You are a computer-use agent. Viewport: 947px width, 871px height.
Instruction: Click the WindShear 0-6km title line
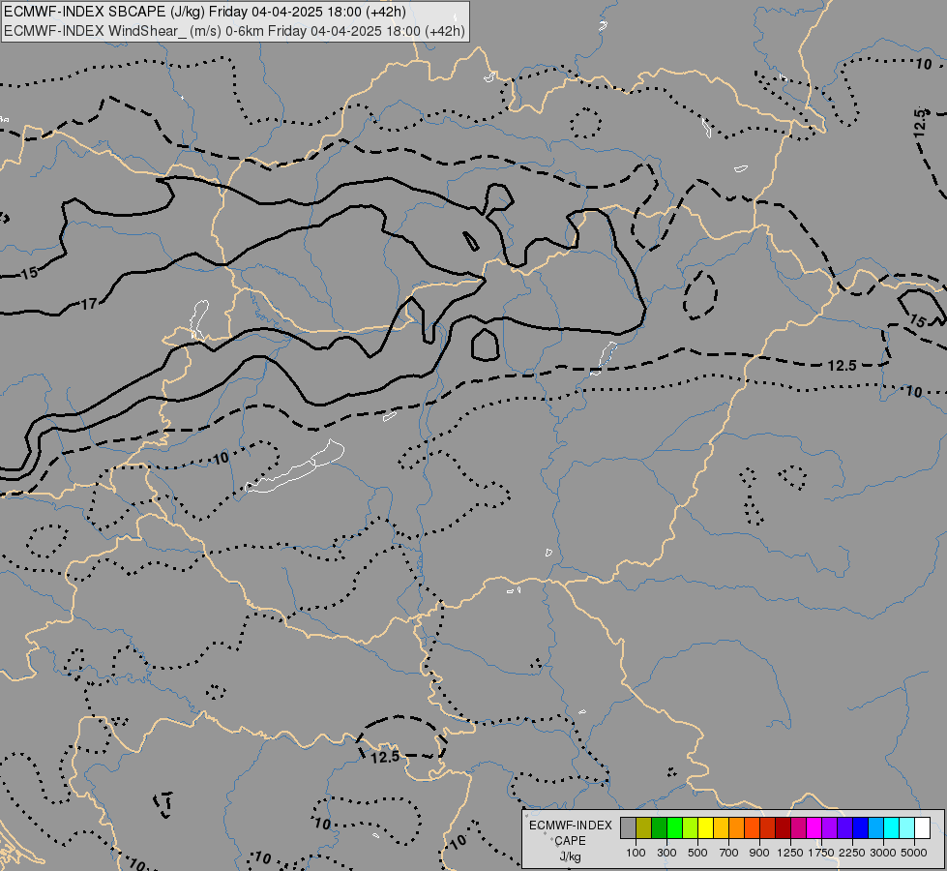(x=234, y=31)
